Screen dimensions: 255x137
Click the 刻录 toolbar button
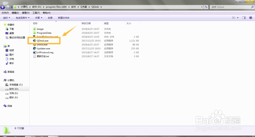coord(50,18)
